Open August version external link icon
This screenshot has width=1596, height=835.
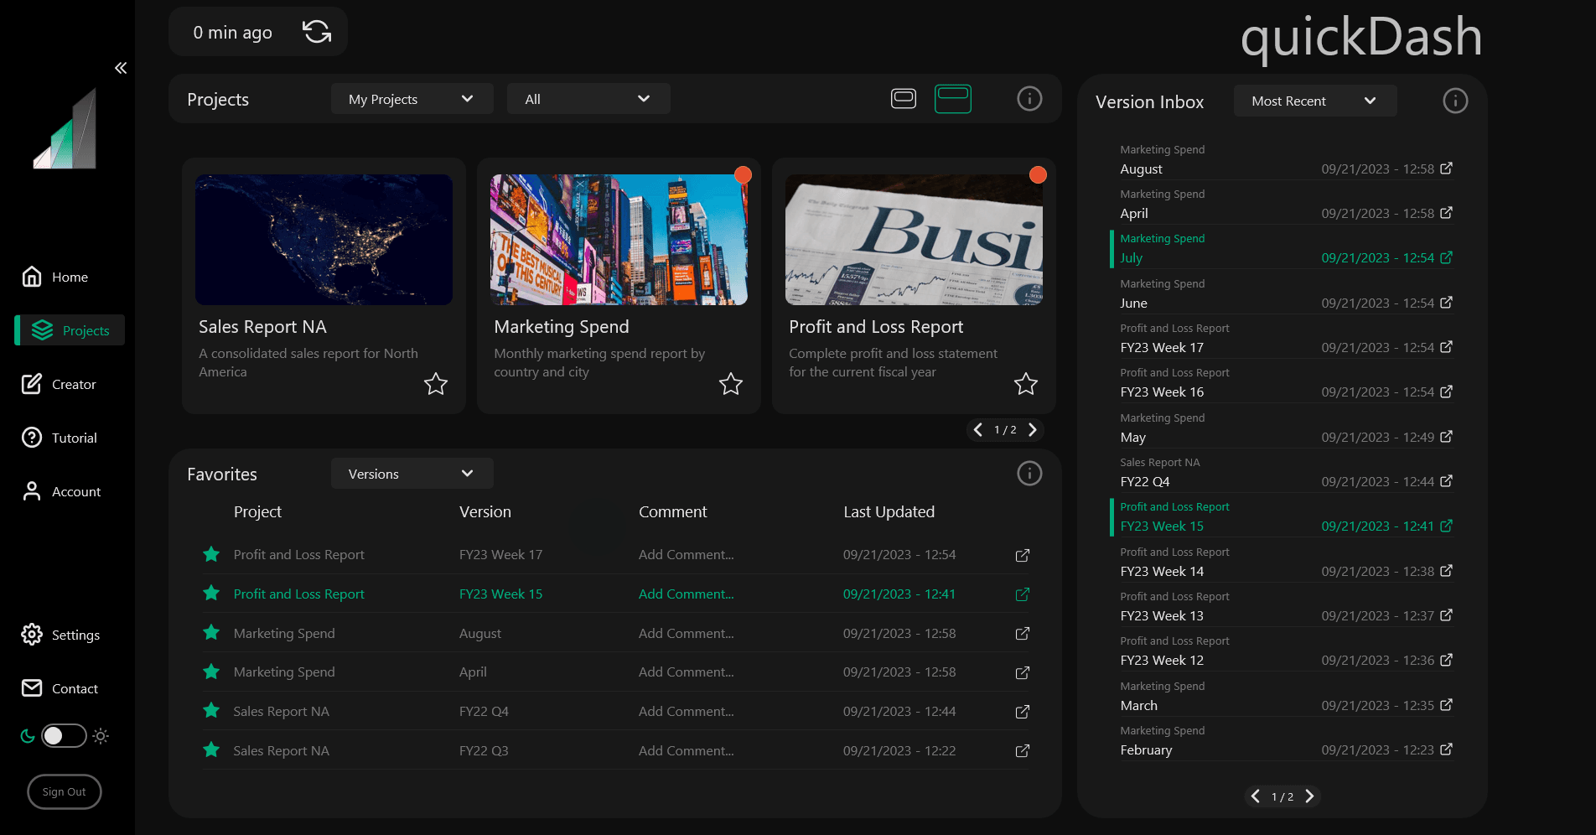tap(1446, 169)
